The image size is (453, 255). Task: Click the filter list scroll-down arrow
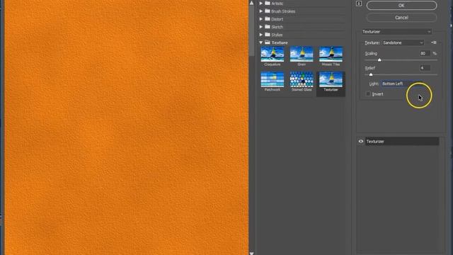[x=252, y=253]
